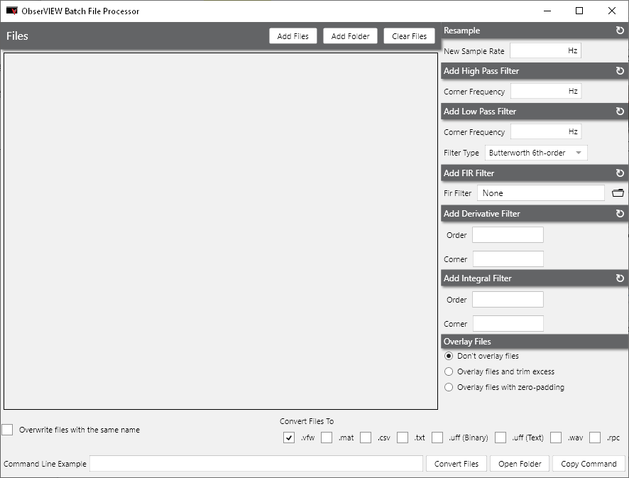Click the Overlay Files section header

tap(535, 342)
